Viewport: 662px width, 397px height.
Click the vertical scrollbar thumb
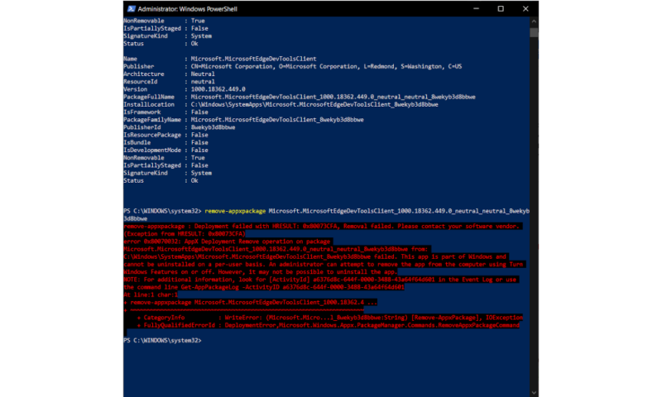click(x=534, y=32)
